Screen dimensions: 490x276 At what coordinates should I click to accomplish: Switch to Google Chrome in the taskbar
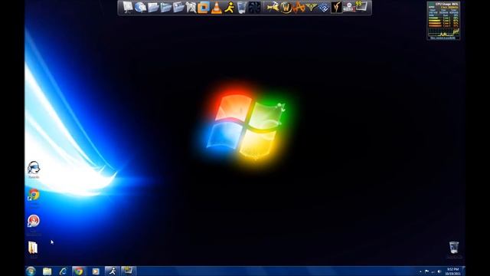coord(79,271)
